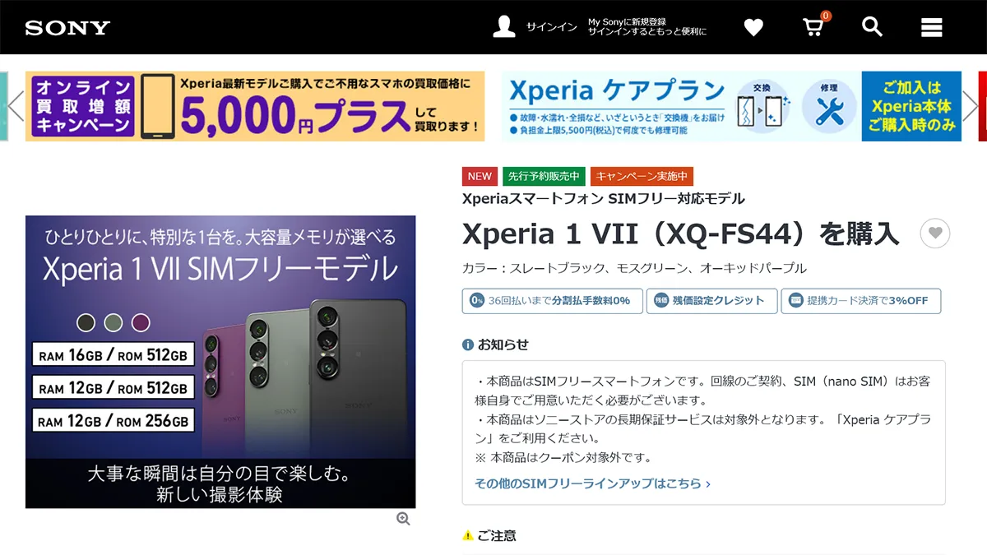Open the shopping cart icon

pyautogui.click(x=813, y=26)
